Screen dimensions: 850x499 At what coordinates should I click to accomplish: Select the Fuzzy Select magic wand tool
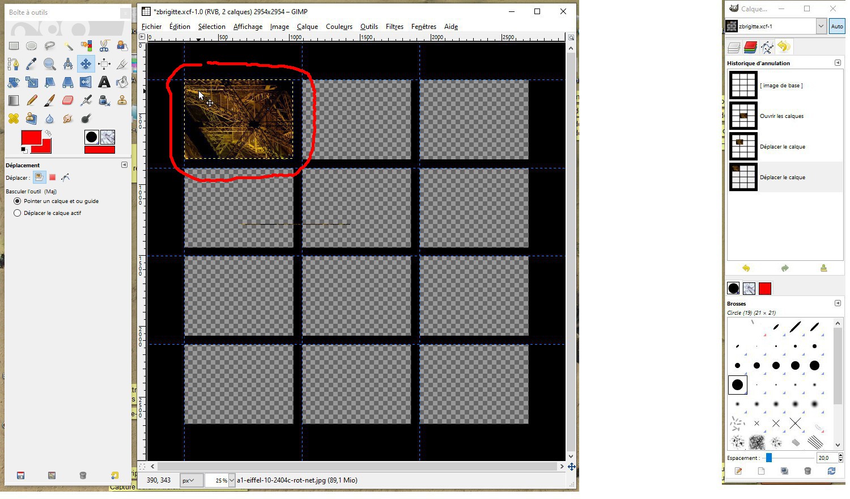tap(68, 46)
